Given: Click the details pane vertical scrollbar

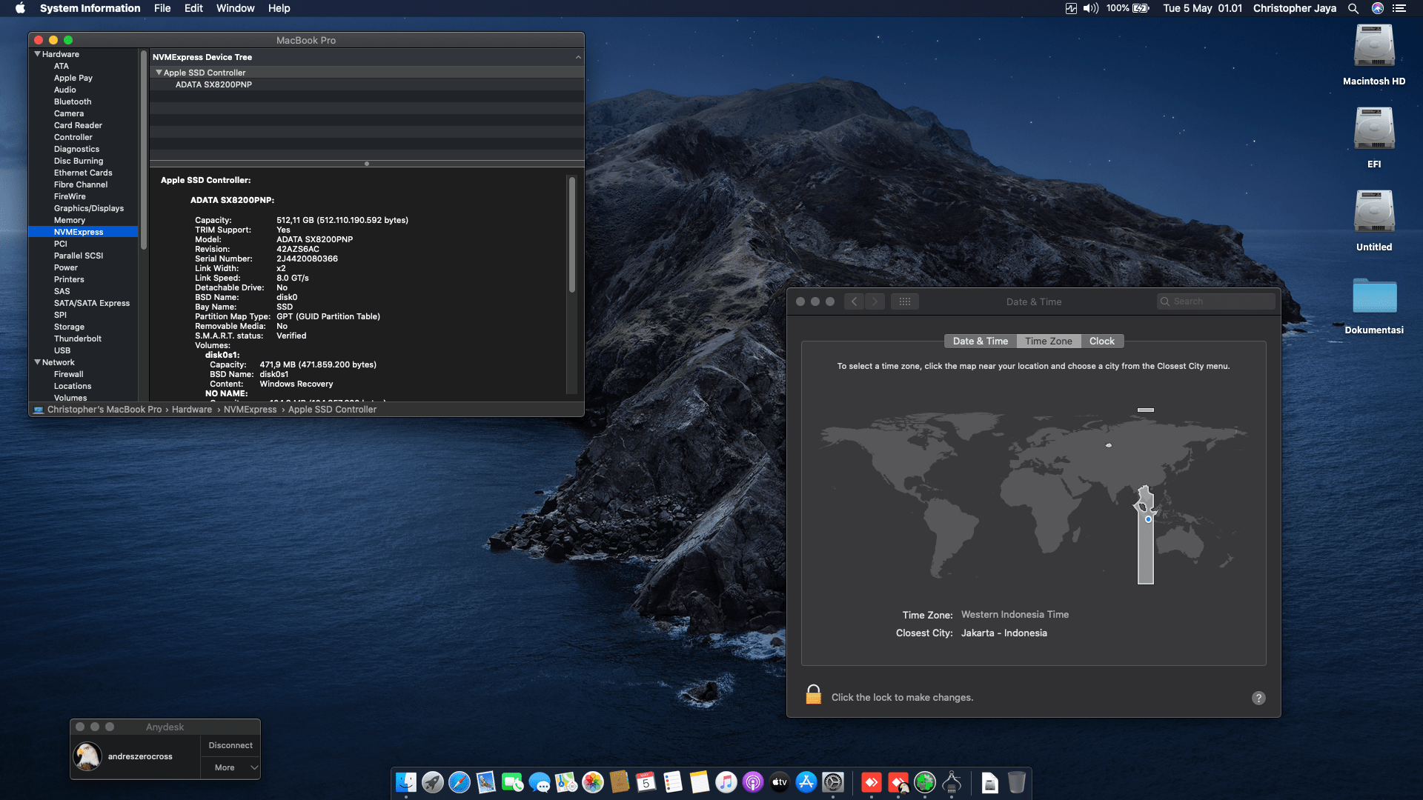Looking at the screenshot, I should tap(571, 234).
